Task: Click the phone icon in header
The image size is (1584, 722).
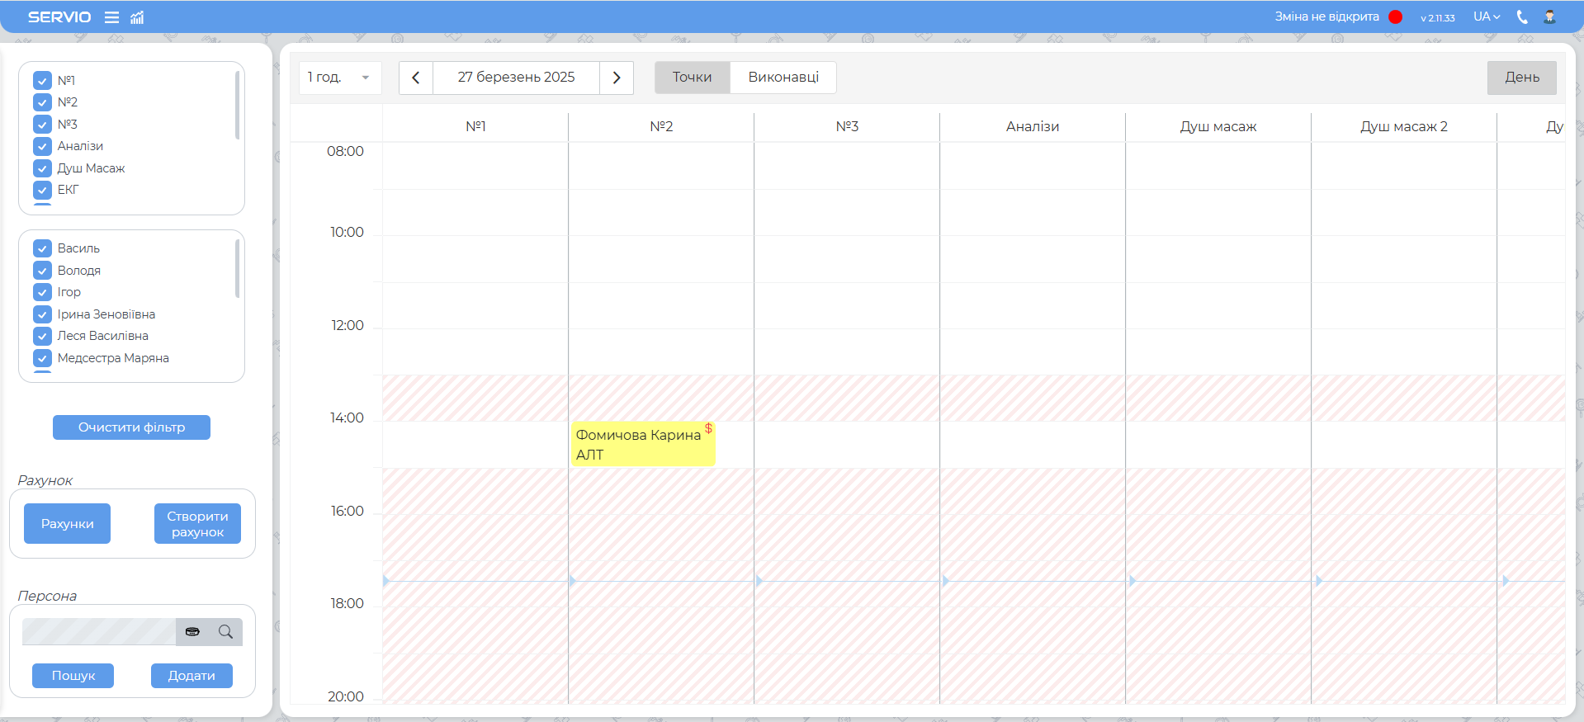Action: point(1522,17)
